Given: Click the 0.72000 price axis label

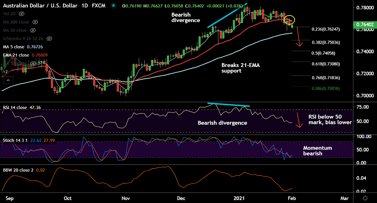Looking at the screenshot, I should 365,73.
